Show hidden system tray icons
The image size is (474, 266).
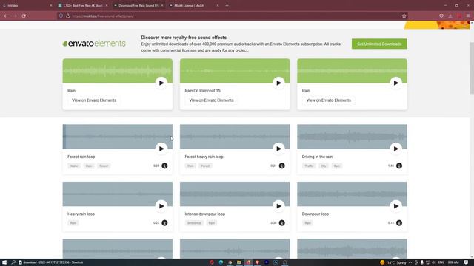pyautogui.click(x=410, y=262)
